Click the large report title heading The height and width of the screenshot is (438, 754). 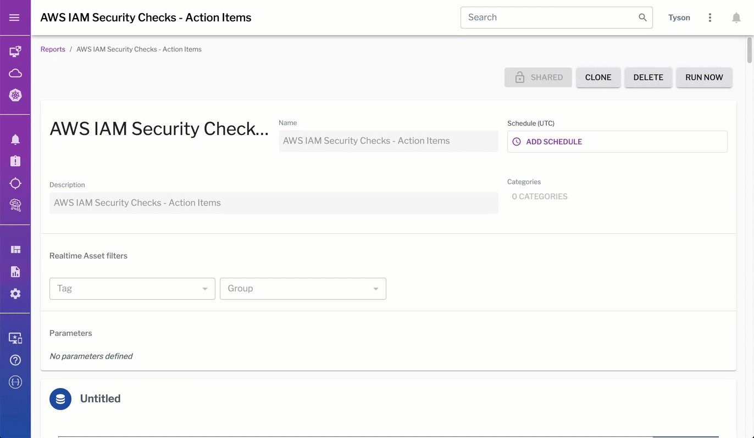(159, 128)
